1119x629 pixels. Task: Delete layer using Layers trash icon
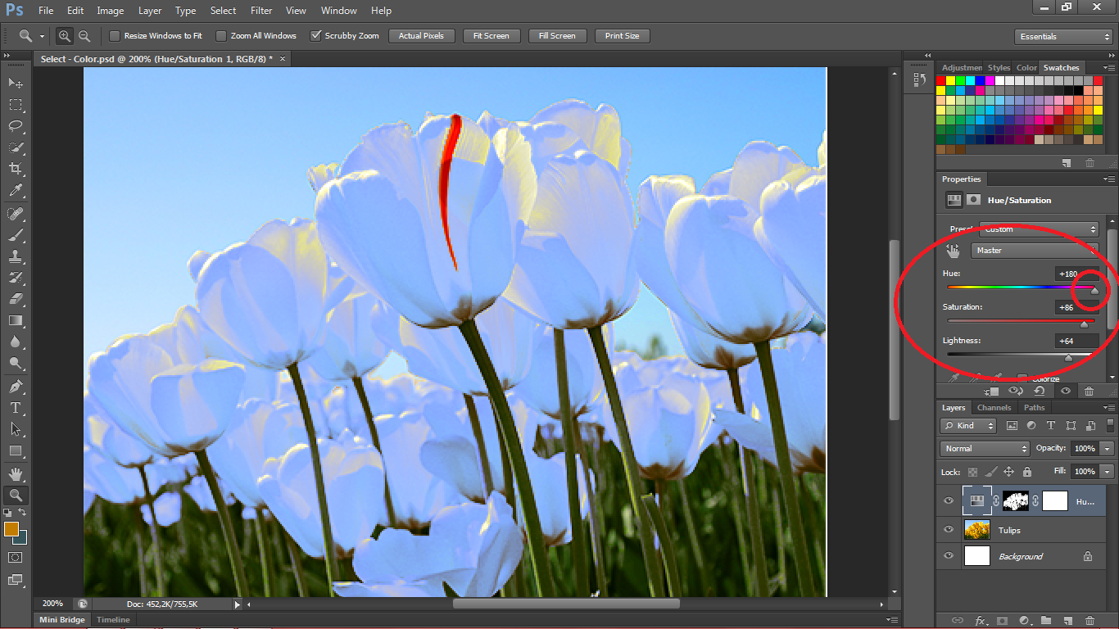click(1090, 621)
